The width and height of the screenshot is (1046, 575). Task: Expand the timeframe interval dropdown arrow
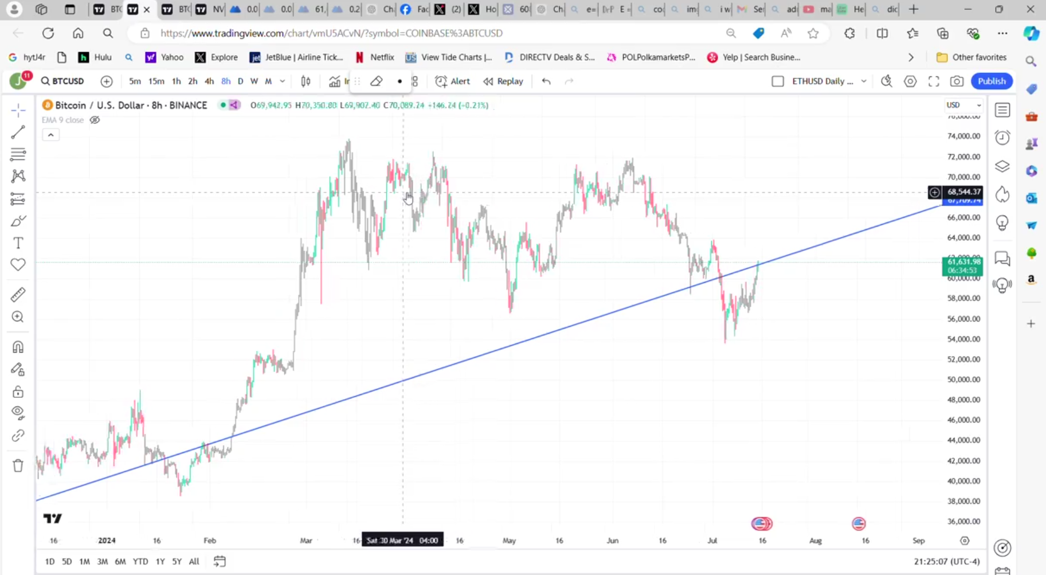coord(283,81)
